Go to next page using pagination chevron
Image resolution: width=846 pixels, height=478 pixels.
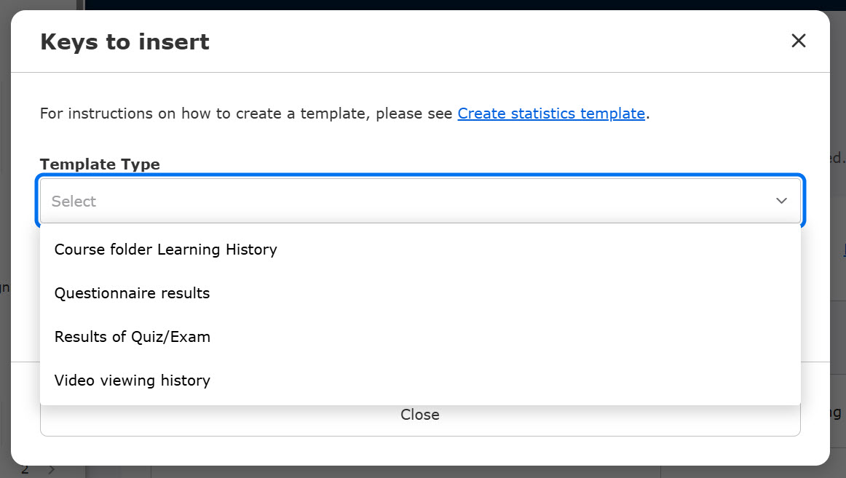[x=51, y=470]
